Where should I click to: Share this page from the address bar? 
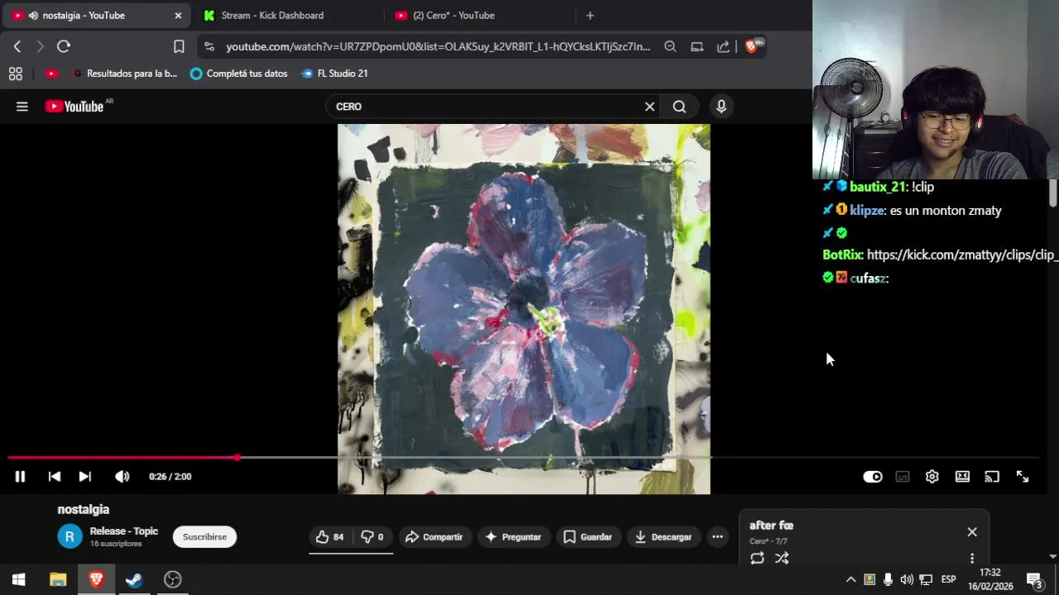723,47
